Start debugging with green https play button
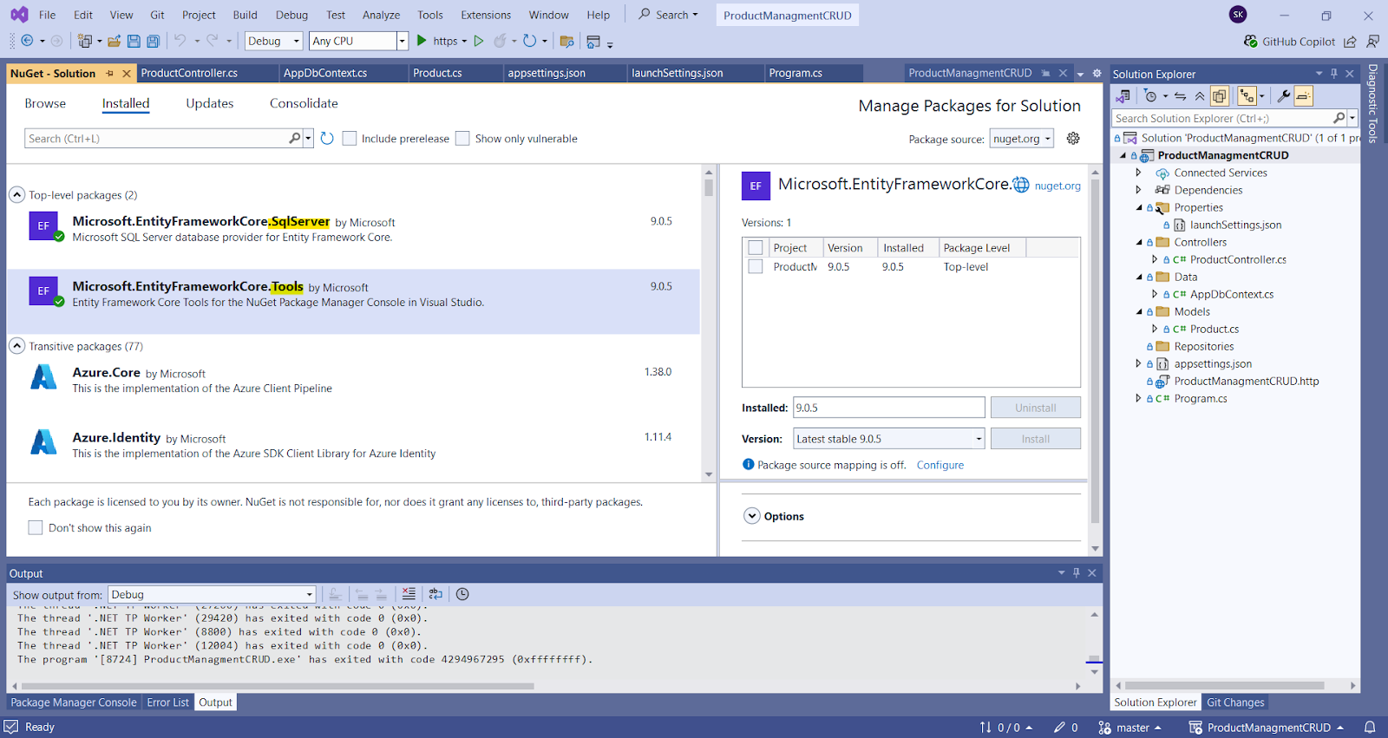Image resolution: width=1388 pixels, height=738 pixels. [x=422, y=41]
